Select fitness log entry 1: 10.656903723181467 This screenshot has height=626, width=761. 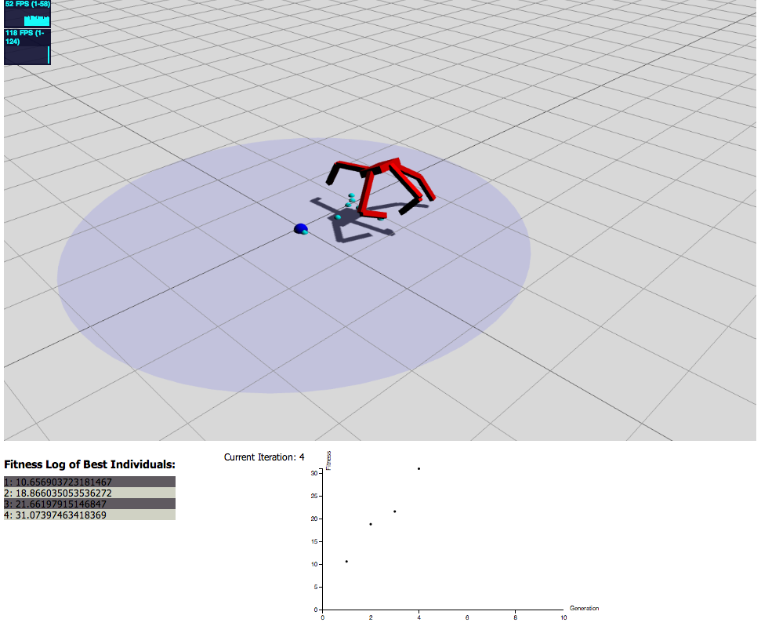(90, 482)
